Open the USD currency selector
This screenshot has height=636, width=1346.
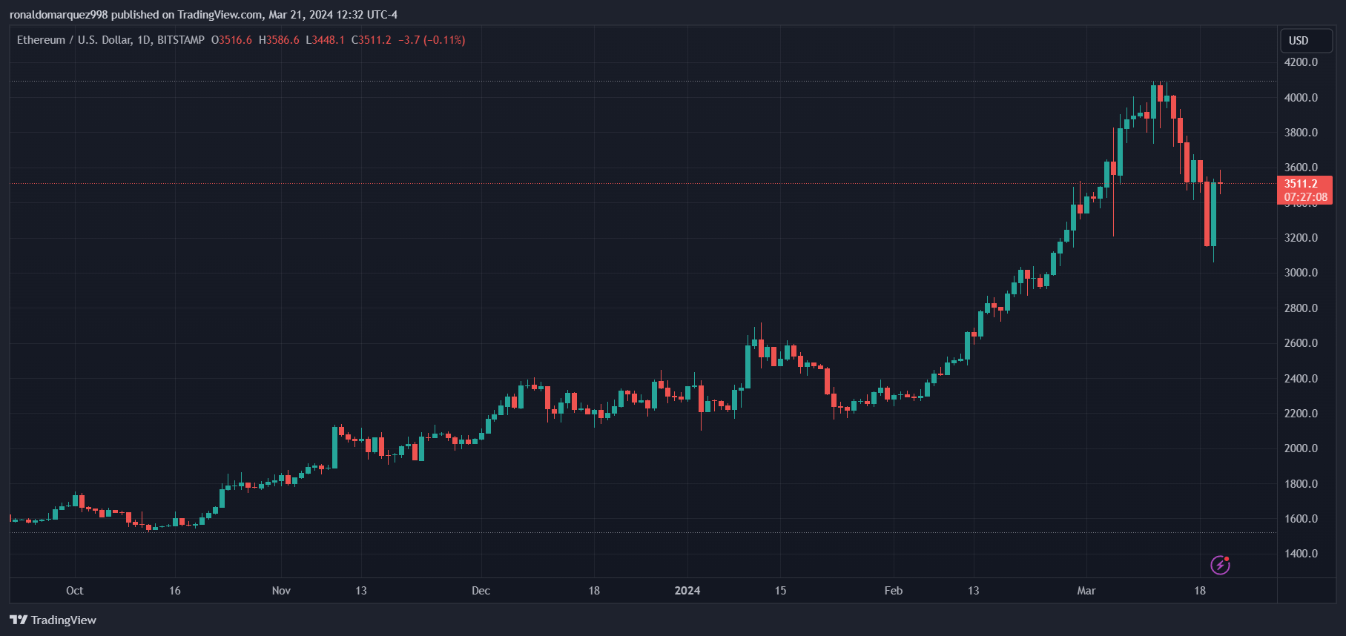1307,41
